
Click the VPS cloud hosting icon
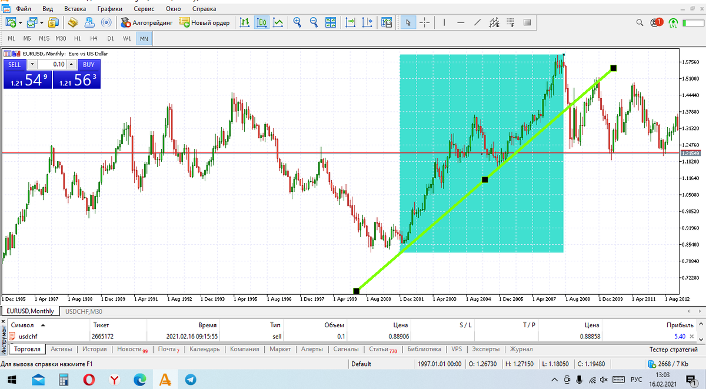(90, 22)
